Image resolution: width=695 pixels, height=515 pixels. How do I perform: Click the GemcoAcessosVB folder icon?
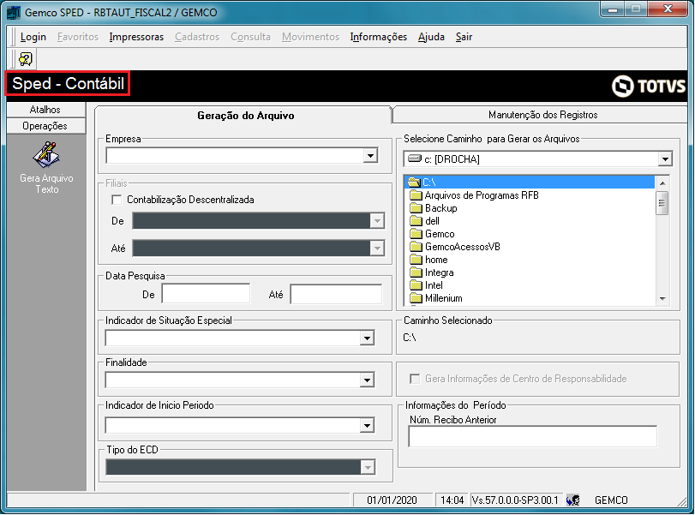[416, 247]
